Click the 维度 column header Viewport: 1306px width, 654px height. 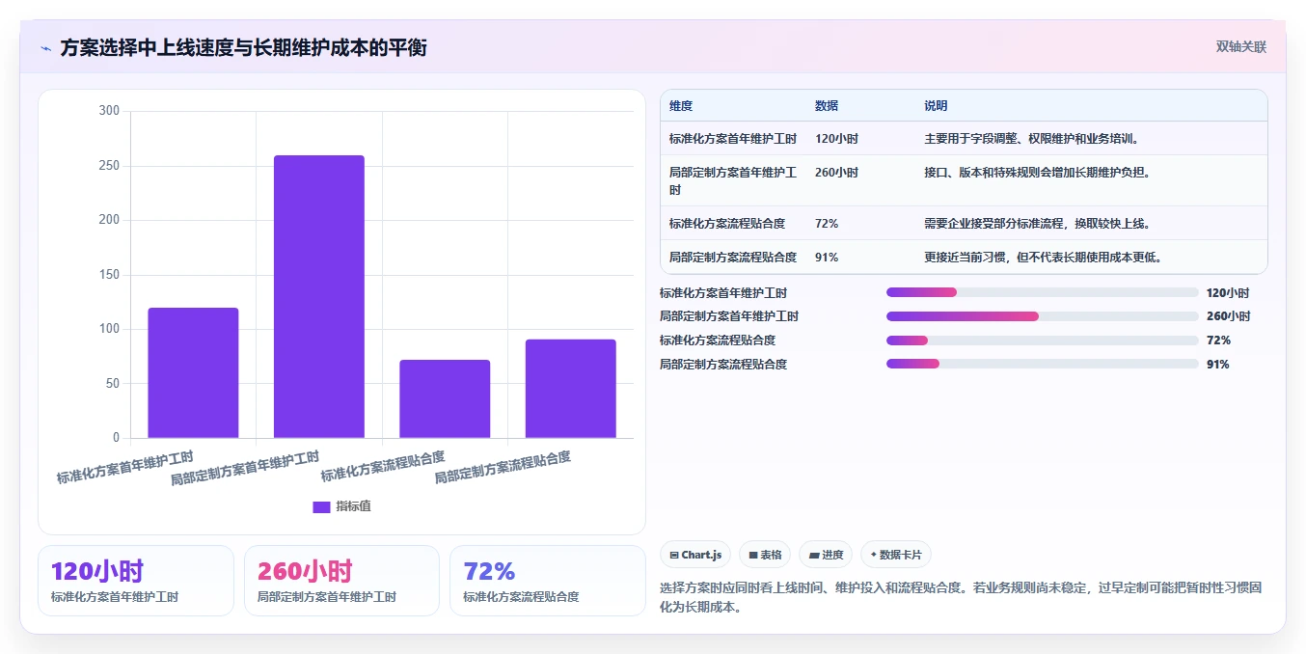click(681, 106)
